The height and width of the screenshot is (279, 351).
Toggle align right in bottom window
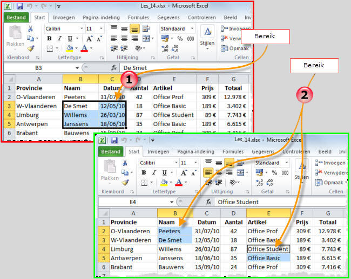[x=229, y=172]
